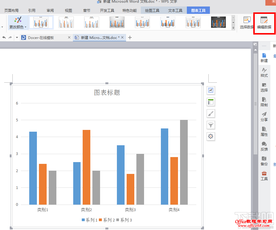Image resolution: width=276 pixels, height=230 pixels.
Task: Open 备份 (Backup) in the right sidebar
Action: pyautogui.click(x=264, y=161)
